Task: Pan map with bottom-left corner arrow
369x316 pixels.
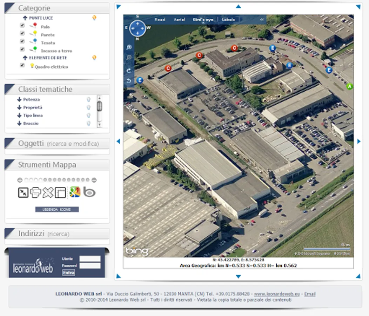Action: tap(118, 276)
